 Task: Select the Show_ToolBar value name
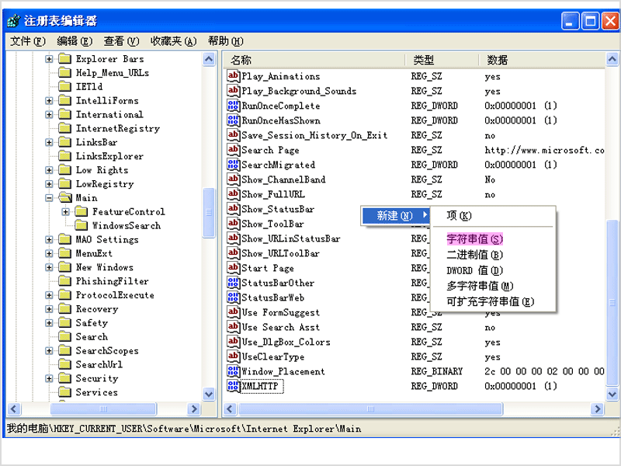coord(272,224)
